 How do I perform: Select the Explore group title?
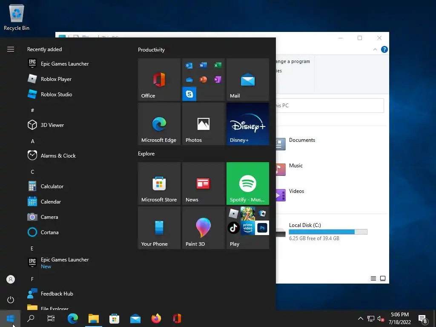(146, 153)
